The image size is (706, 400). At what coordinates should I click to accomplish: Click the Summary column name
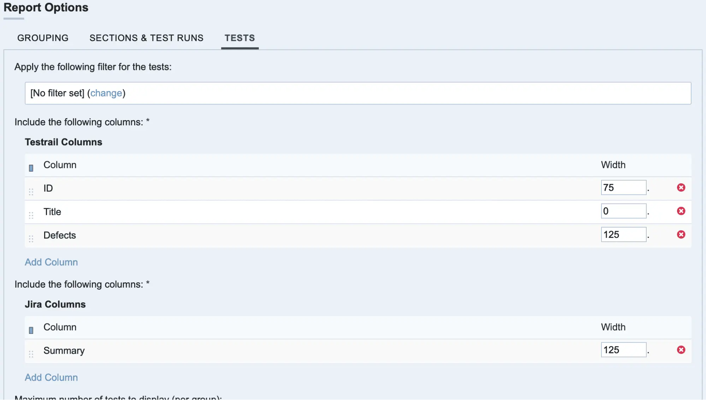coord(64,351)
